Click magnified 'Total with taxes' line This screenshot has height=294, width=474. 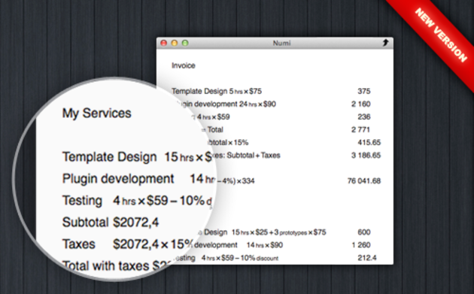(x=115, y=265)
